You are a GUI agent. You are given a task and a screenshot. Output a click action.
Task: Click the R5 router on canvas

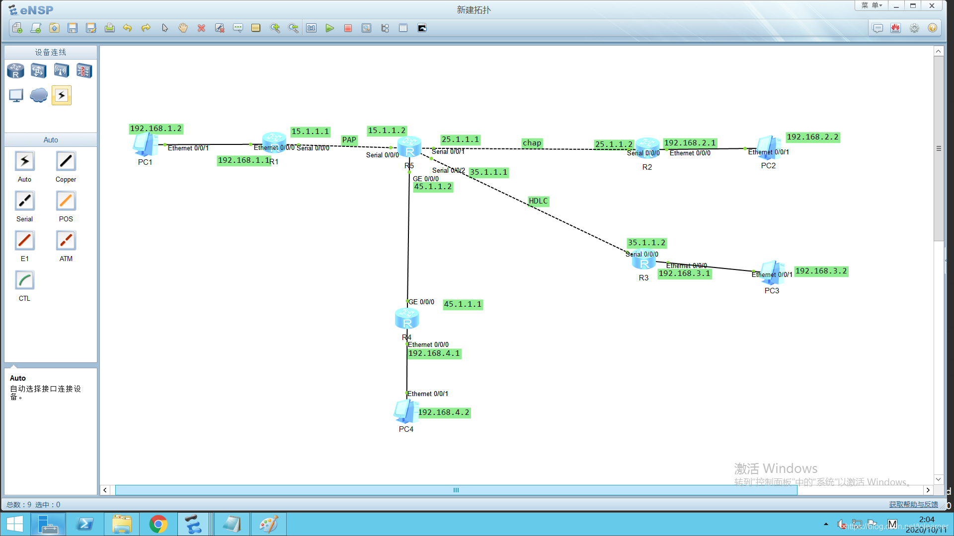(409, 148)
